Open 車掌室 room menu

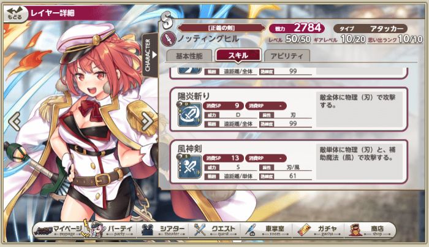[267, 230]
